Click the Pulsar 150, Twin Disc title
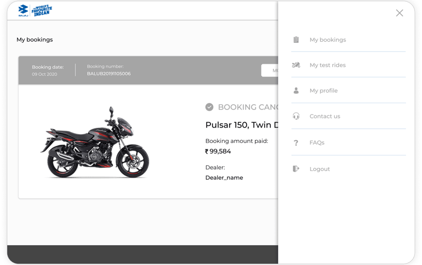Screen dimensions: 422x265 click(242, 125)
